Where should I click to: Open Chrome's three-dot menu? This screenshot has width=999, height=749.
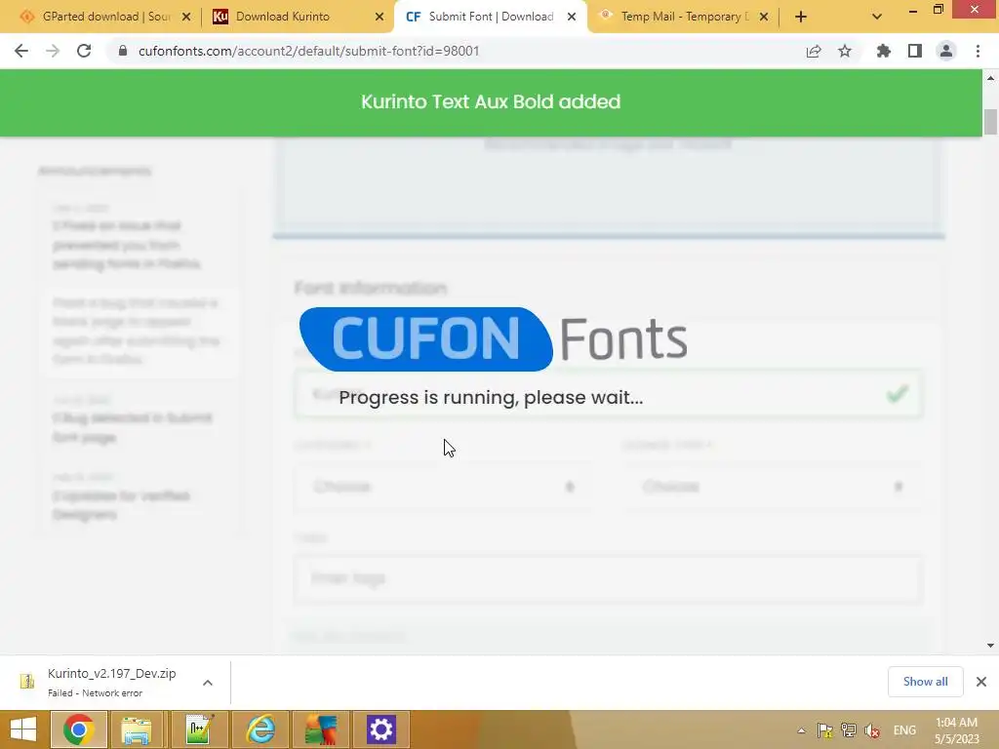[x=978, y=51]
